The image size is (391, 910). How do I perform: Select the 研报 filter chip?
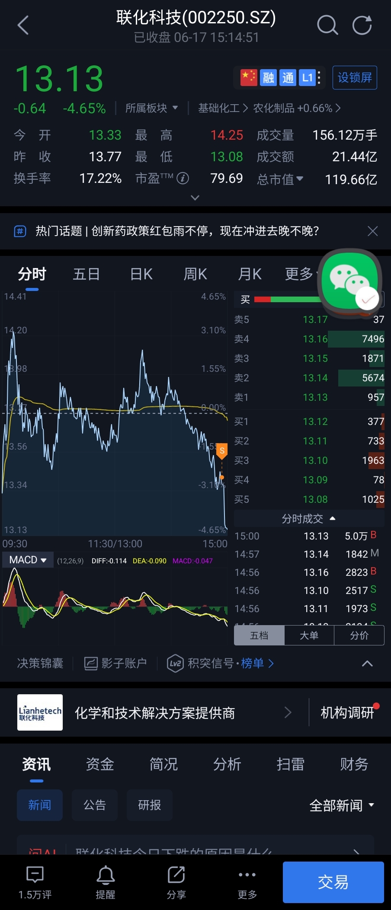click(150, 805)
